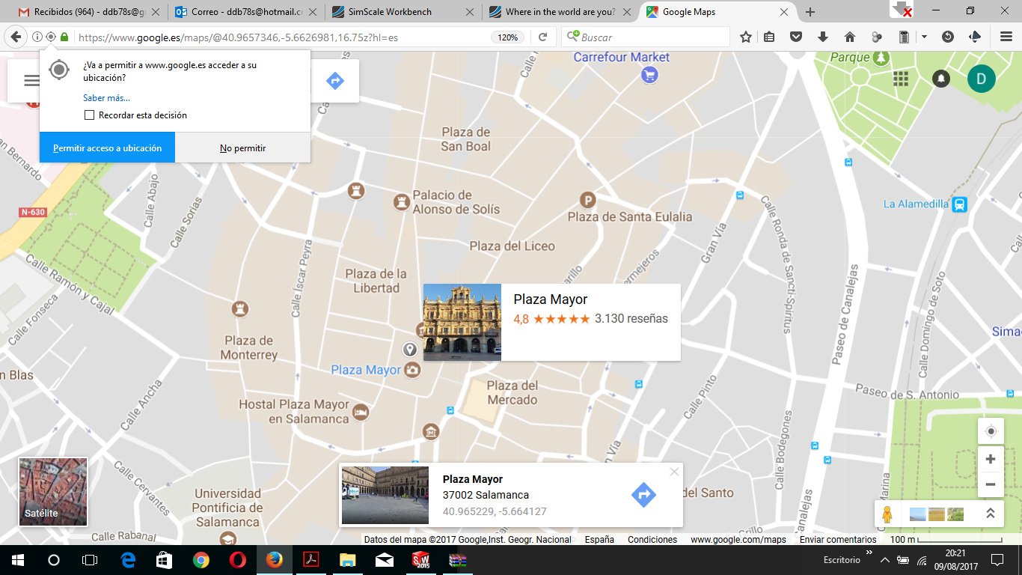Click directions arrow in Plaza Mayor card
Screen dimensions: 1022x575
pyautogui.click(x=643, y=494)
